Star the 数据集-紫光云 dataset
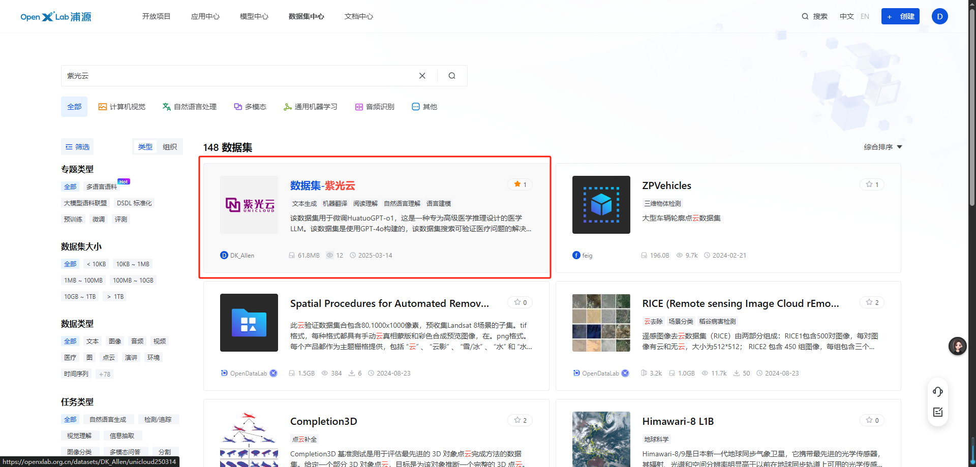976x467 pixels. point(520,184)
